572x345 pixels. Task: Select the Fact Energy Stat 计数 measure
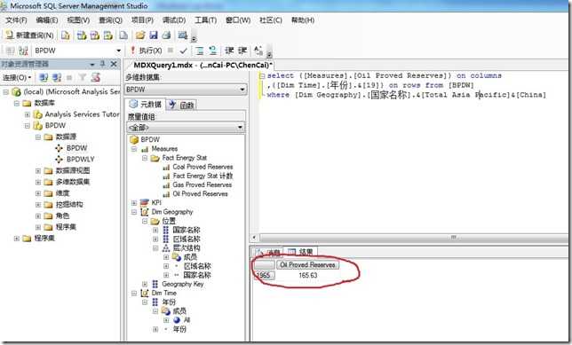pos(203,176)
